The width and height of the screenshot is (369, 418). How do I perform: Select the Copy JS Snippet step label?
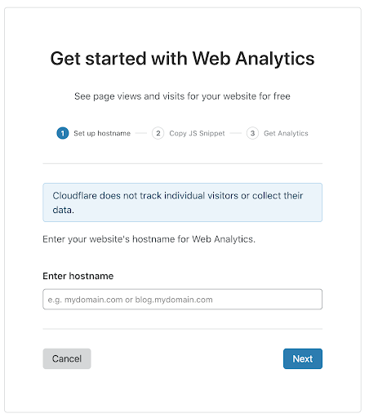197,133
